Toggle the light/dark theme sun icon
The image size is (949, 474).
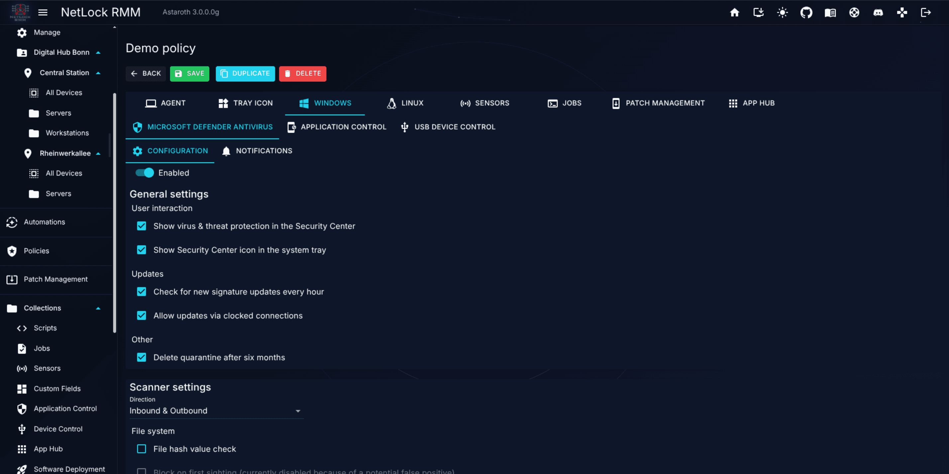point(782,13)
